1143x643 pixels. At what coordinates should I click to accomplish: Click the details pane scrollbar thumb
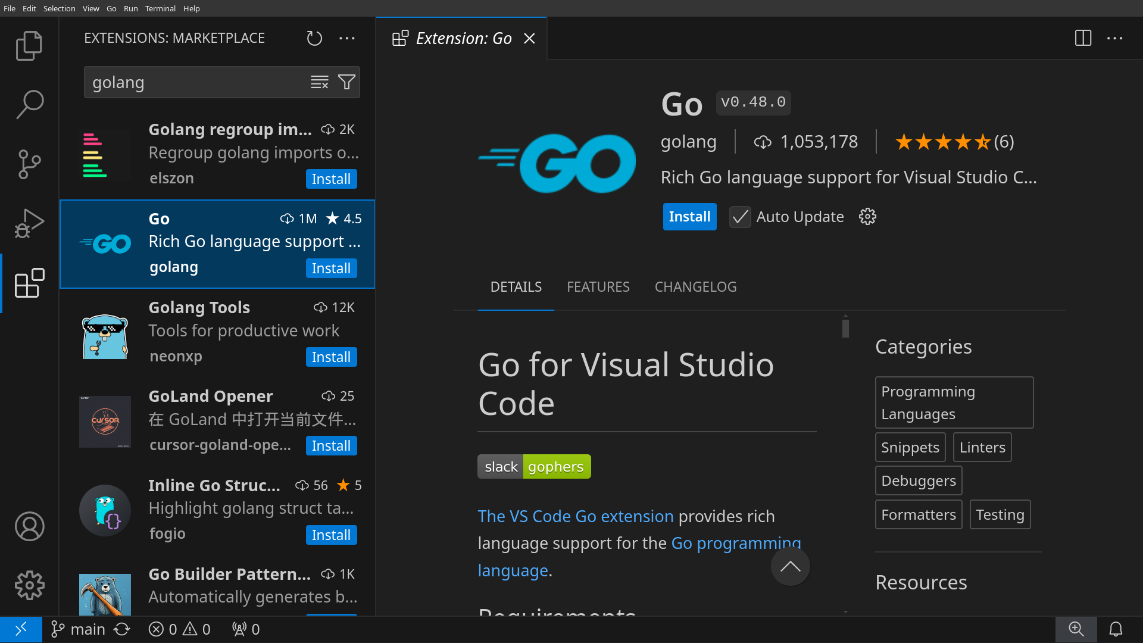(x=845, y=328)
